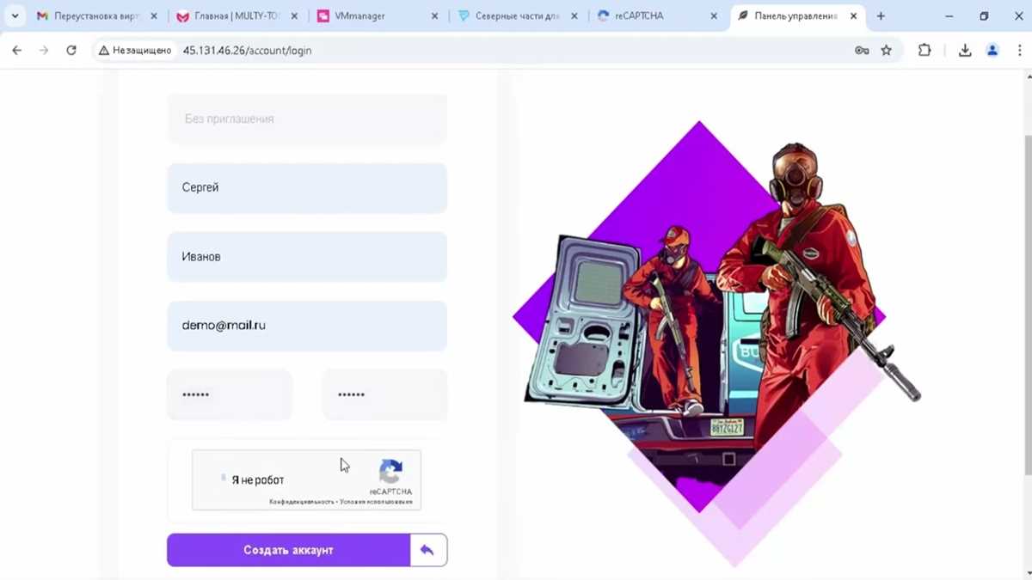This screenshot has height=580, width=1032.
Task: Minimize the browser window
Action: tap(949, 16)
